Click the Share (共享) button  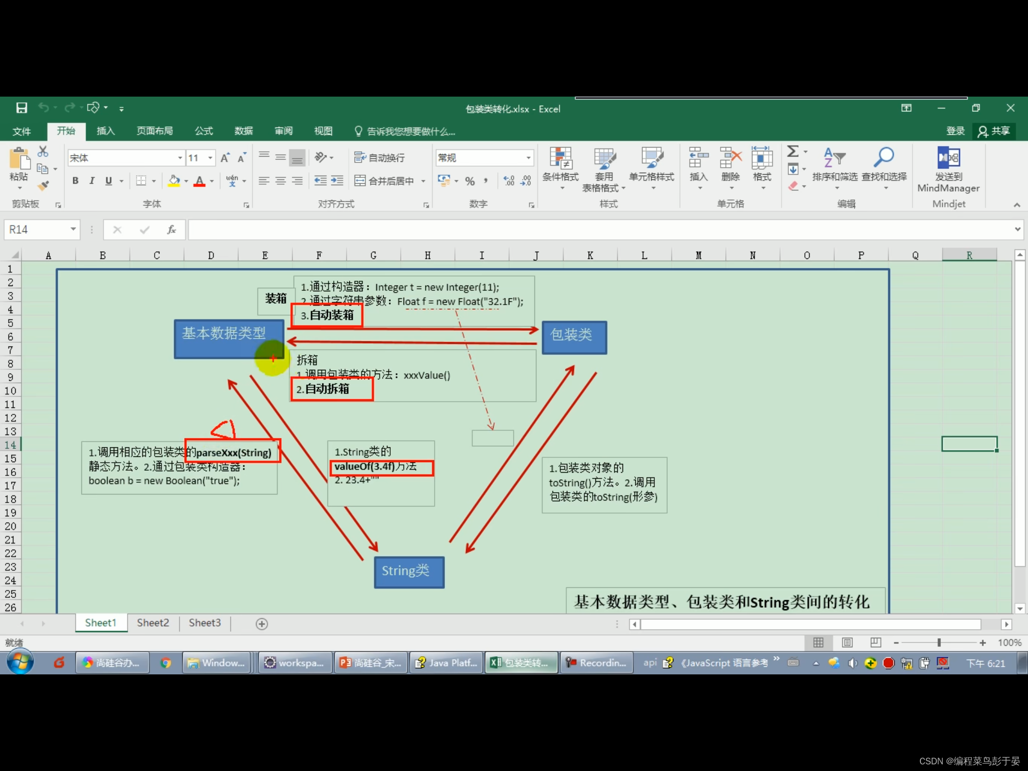click(994, 131)
